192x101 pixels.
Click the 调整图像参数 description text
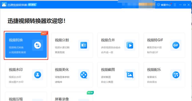coord(62,77)
